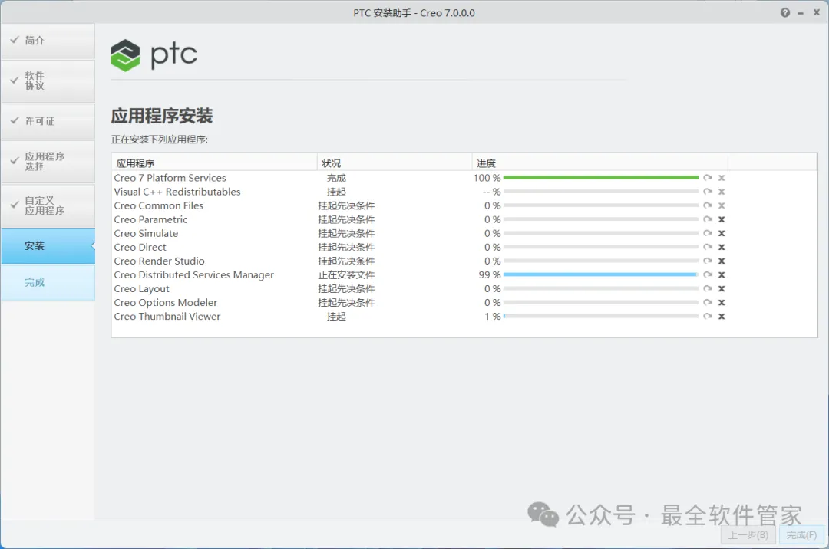Cancel Creo Common Files installation
Viewport: 829px width, 549px height.
tap(722, 205)
